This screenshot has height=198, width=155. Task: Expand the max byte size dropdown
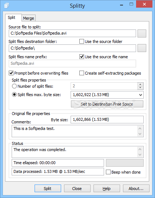click(140, 95)
